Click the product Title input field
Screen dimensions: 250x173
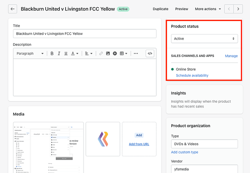tap(85, 34)
